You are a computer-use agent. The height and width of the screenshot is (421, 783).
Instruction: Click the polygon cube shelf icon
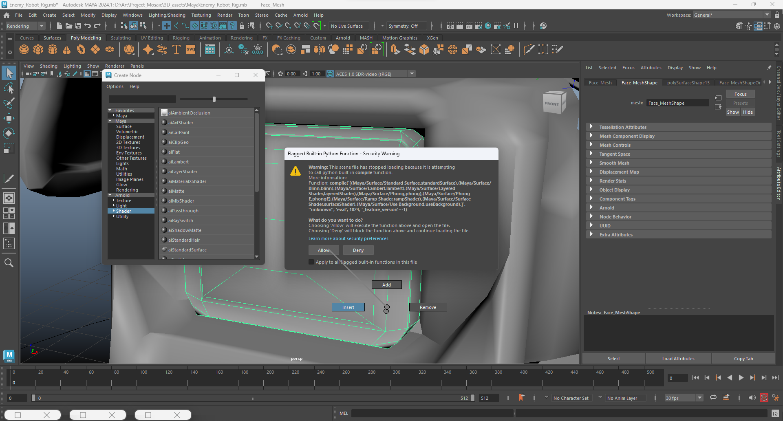(38, 50)
